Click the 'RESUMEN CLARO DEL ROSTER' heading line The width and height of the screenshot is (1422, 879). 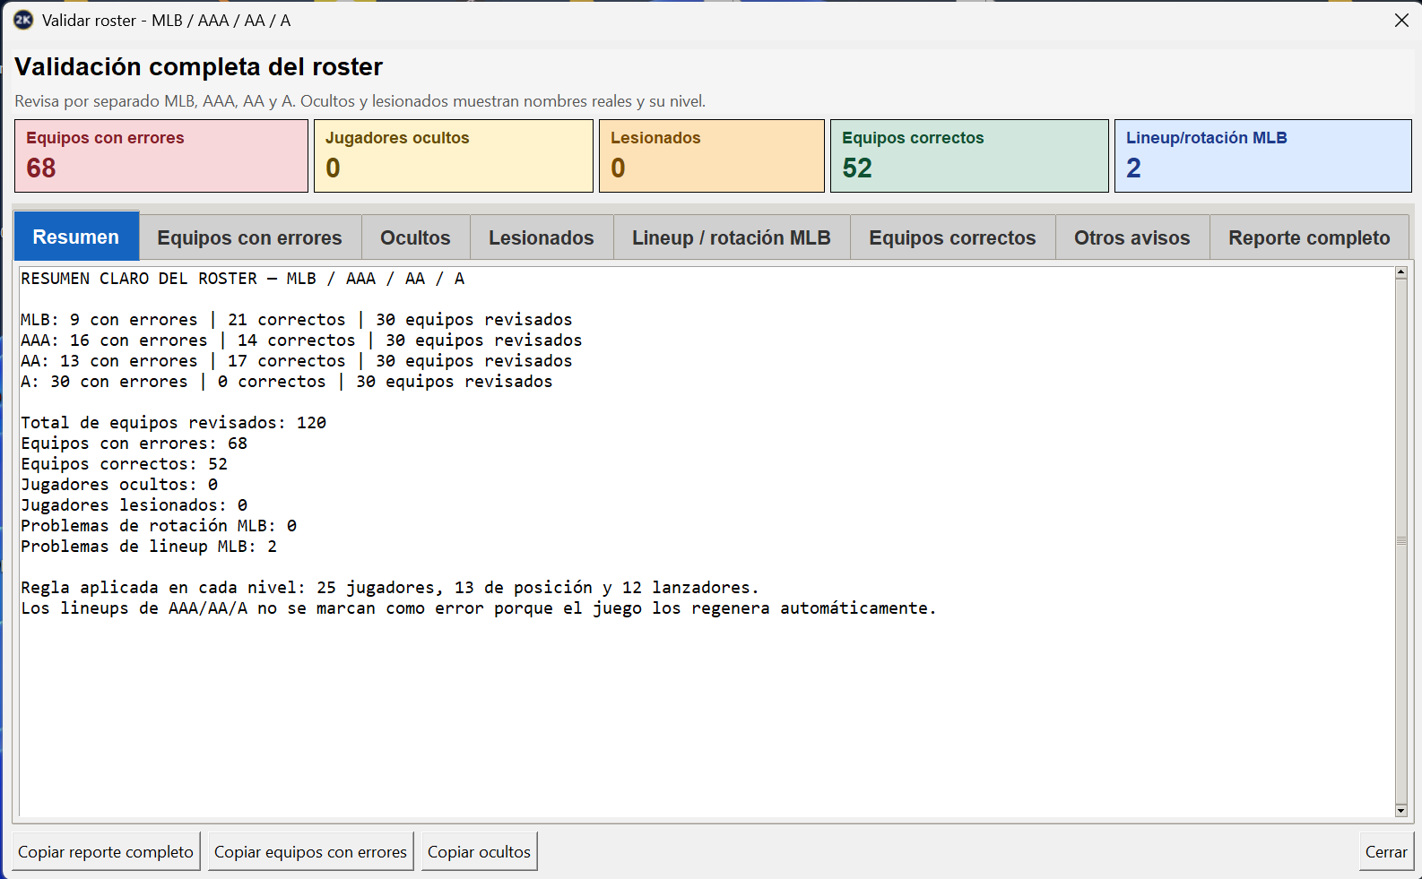pyautogui.click(x=242, y=278)
